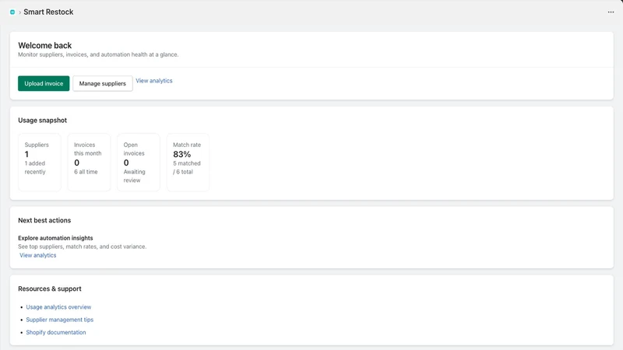Select the Invoices this month stat card

[89, 163]
